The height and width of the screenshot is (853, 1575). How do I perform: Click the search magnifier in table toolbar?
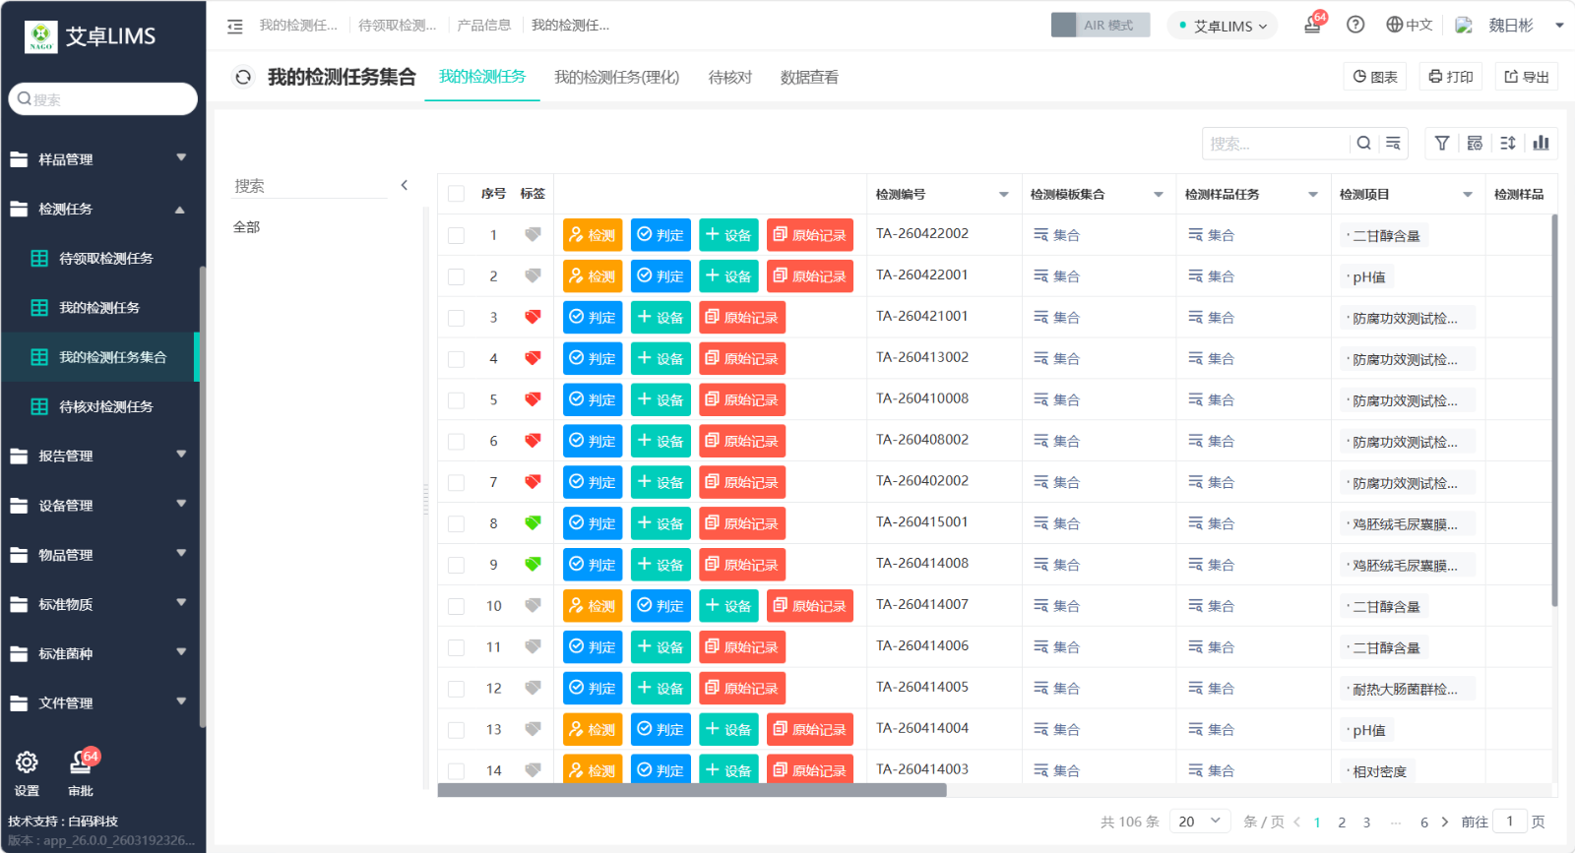pos(1363,144)
